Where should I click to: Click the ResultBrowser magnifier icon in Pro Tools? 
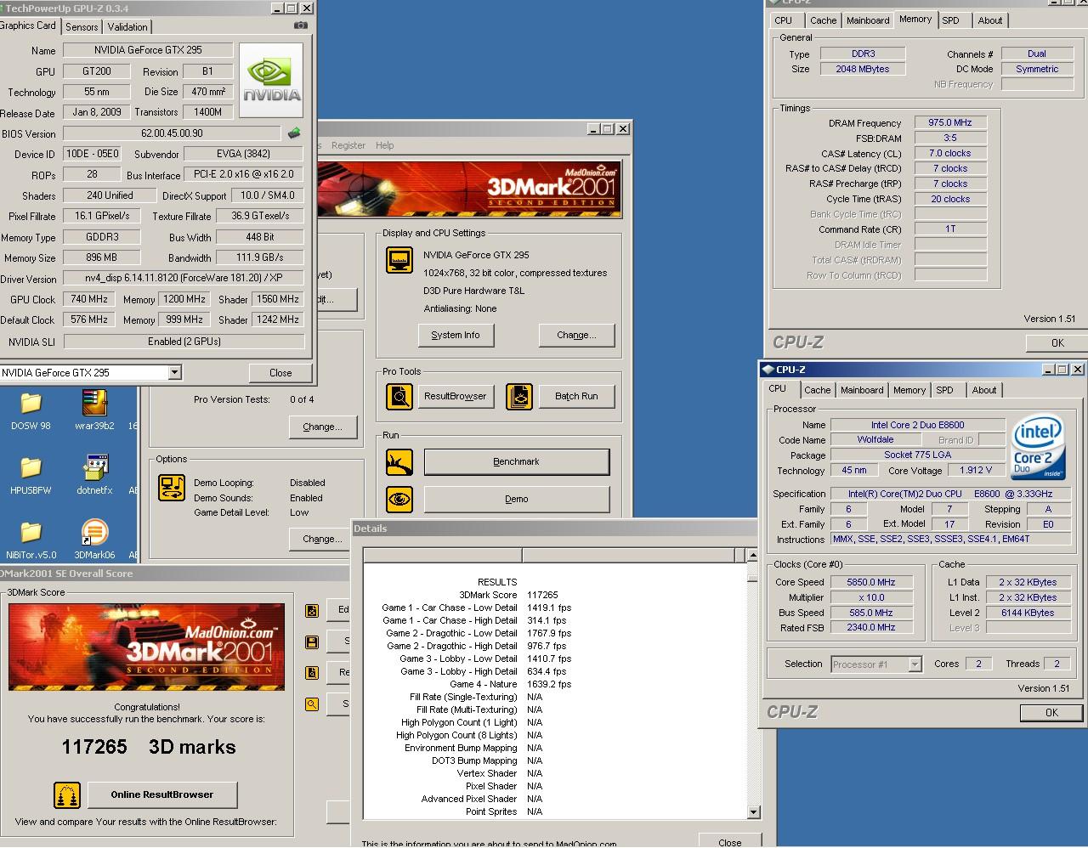tap(399, 397)
